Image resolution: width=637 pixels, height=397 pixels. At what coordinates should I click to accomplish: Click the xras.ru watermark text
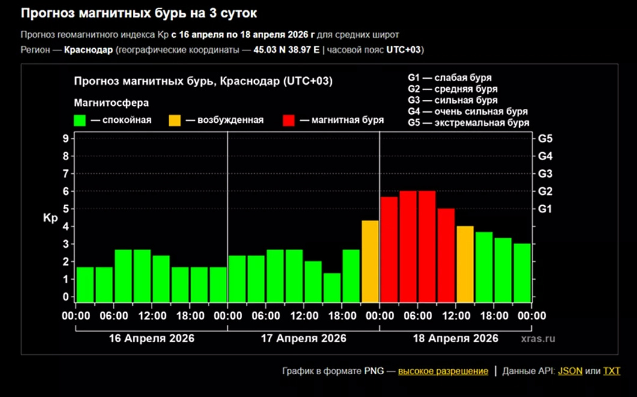[x=538, y=339]
